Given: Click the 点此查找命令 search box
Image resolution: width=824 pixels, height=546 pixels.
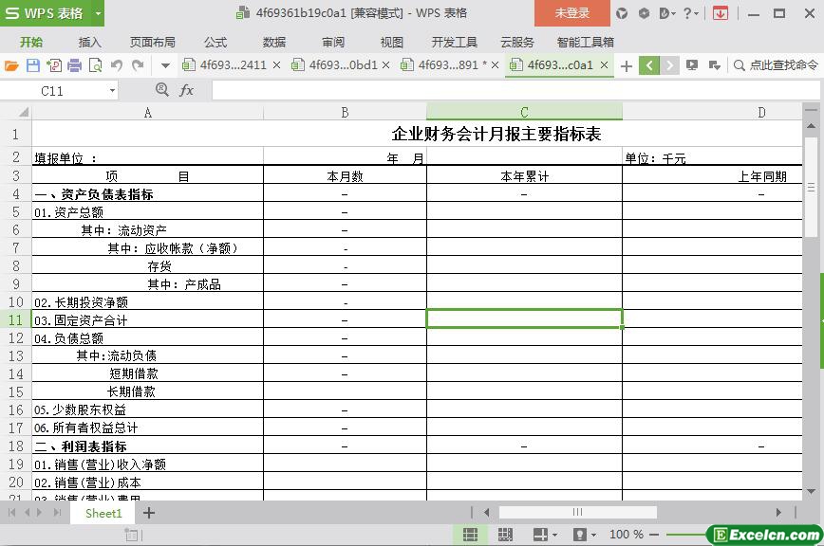Looking at the screenshot, I should click(777, 65).
